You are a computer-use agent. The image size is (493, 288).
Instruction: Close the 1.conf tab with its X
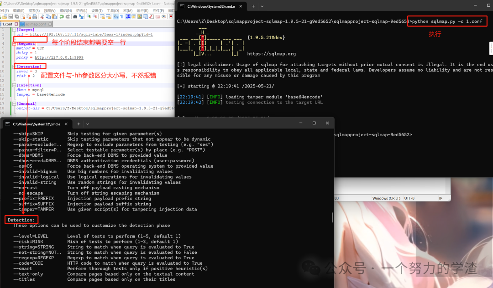(x=16, y=24)
